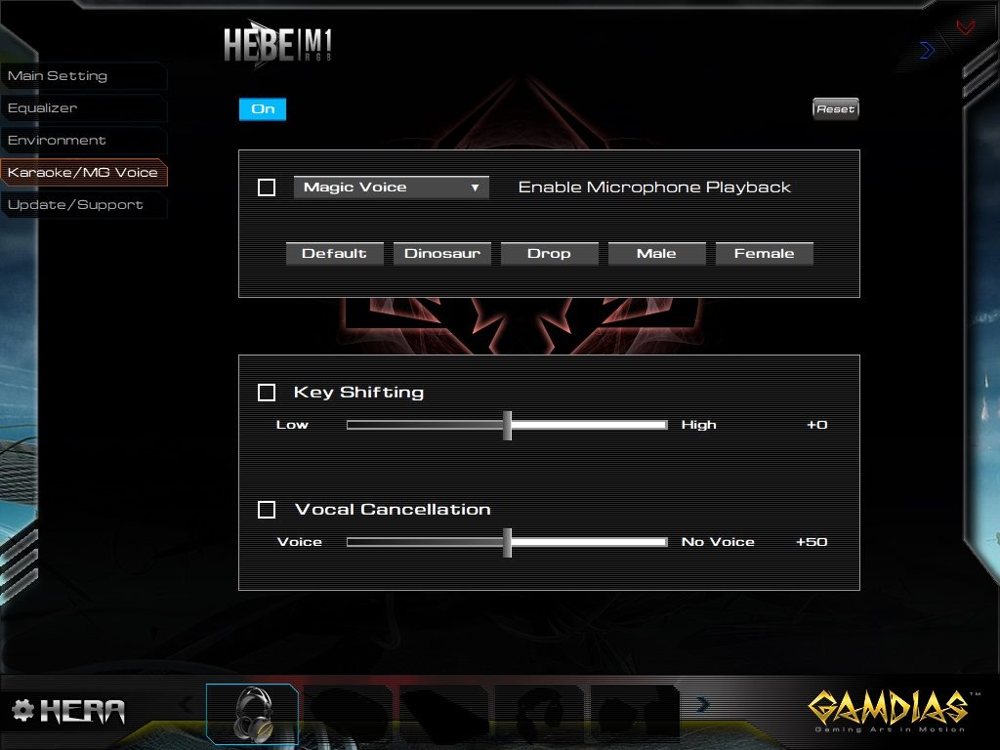The image size is (1000, 750).
Task: Click the Key Shifting slider handle
Action: click(507, 425)
